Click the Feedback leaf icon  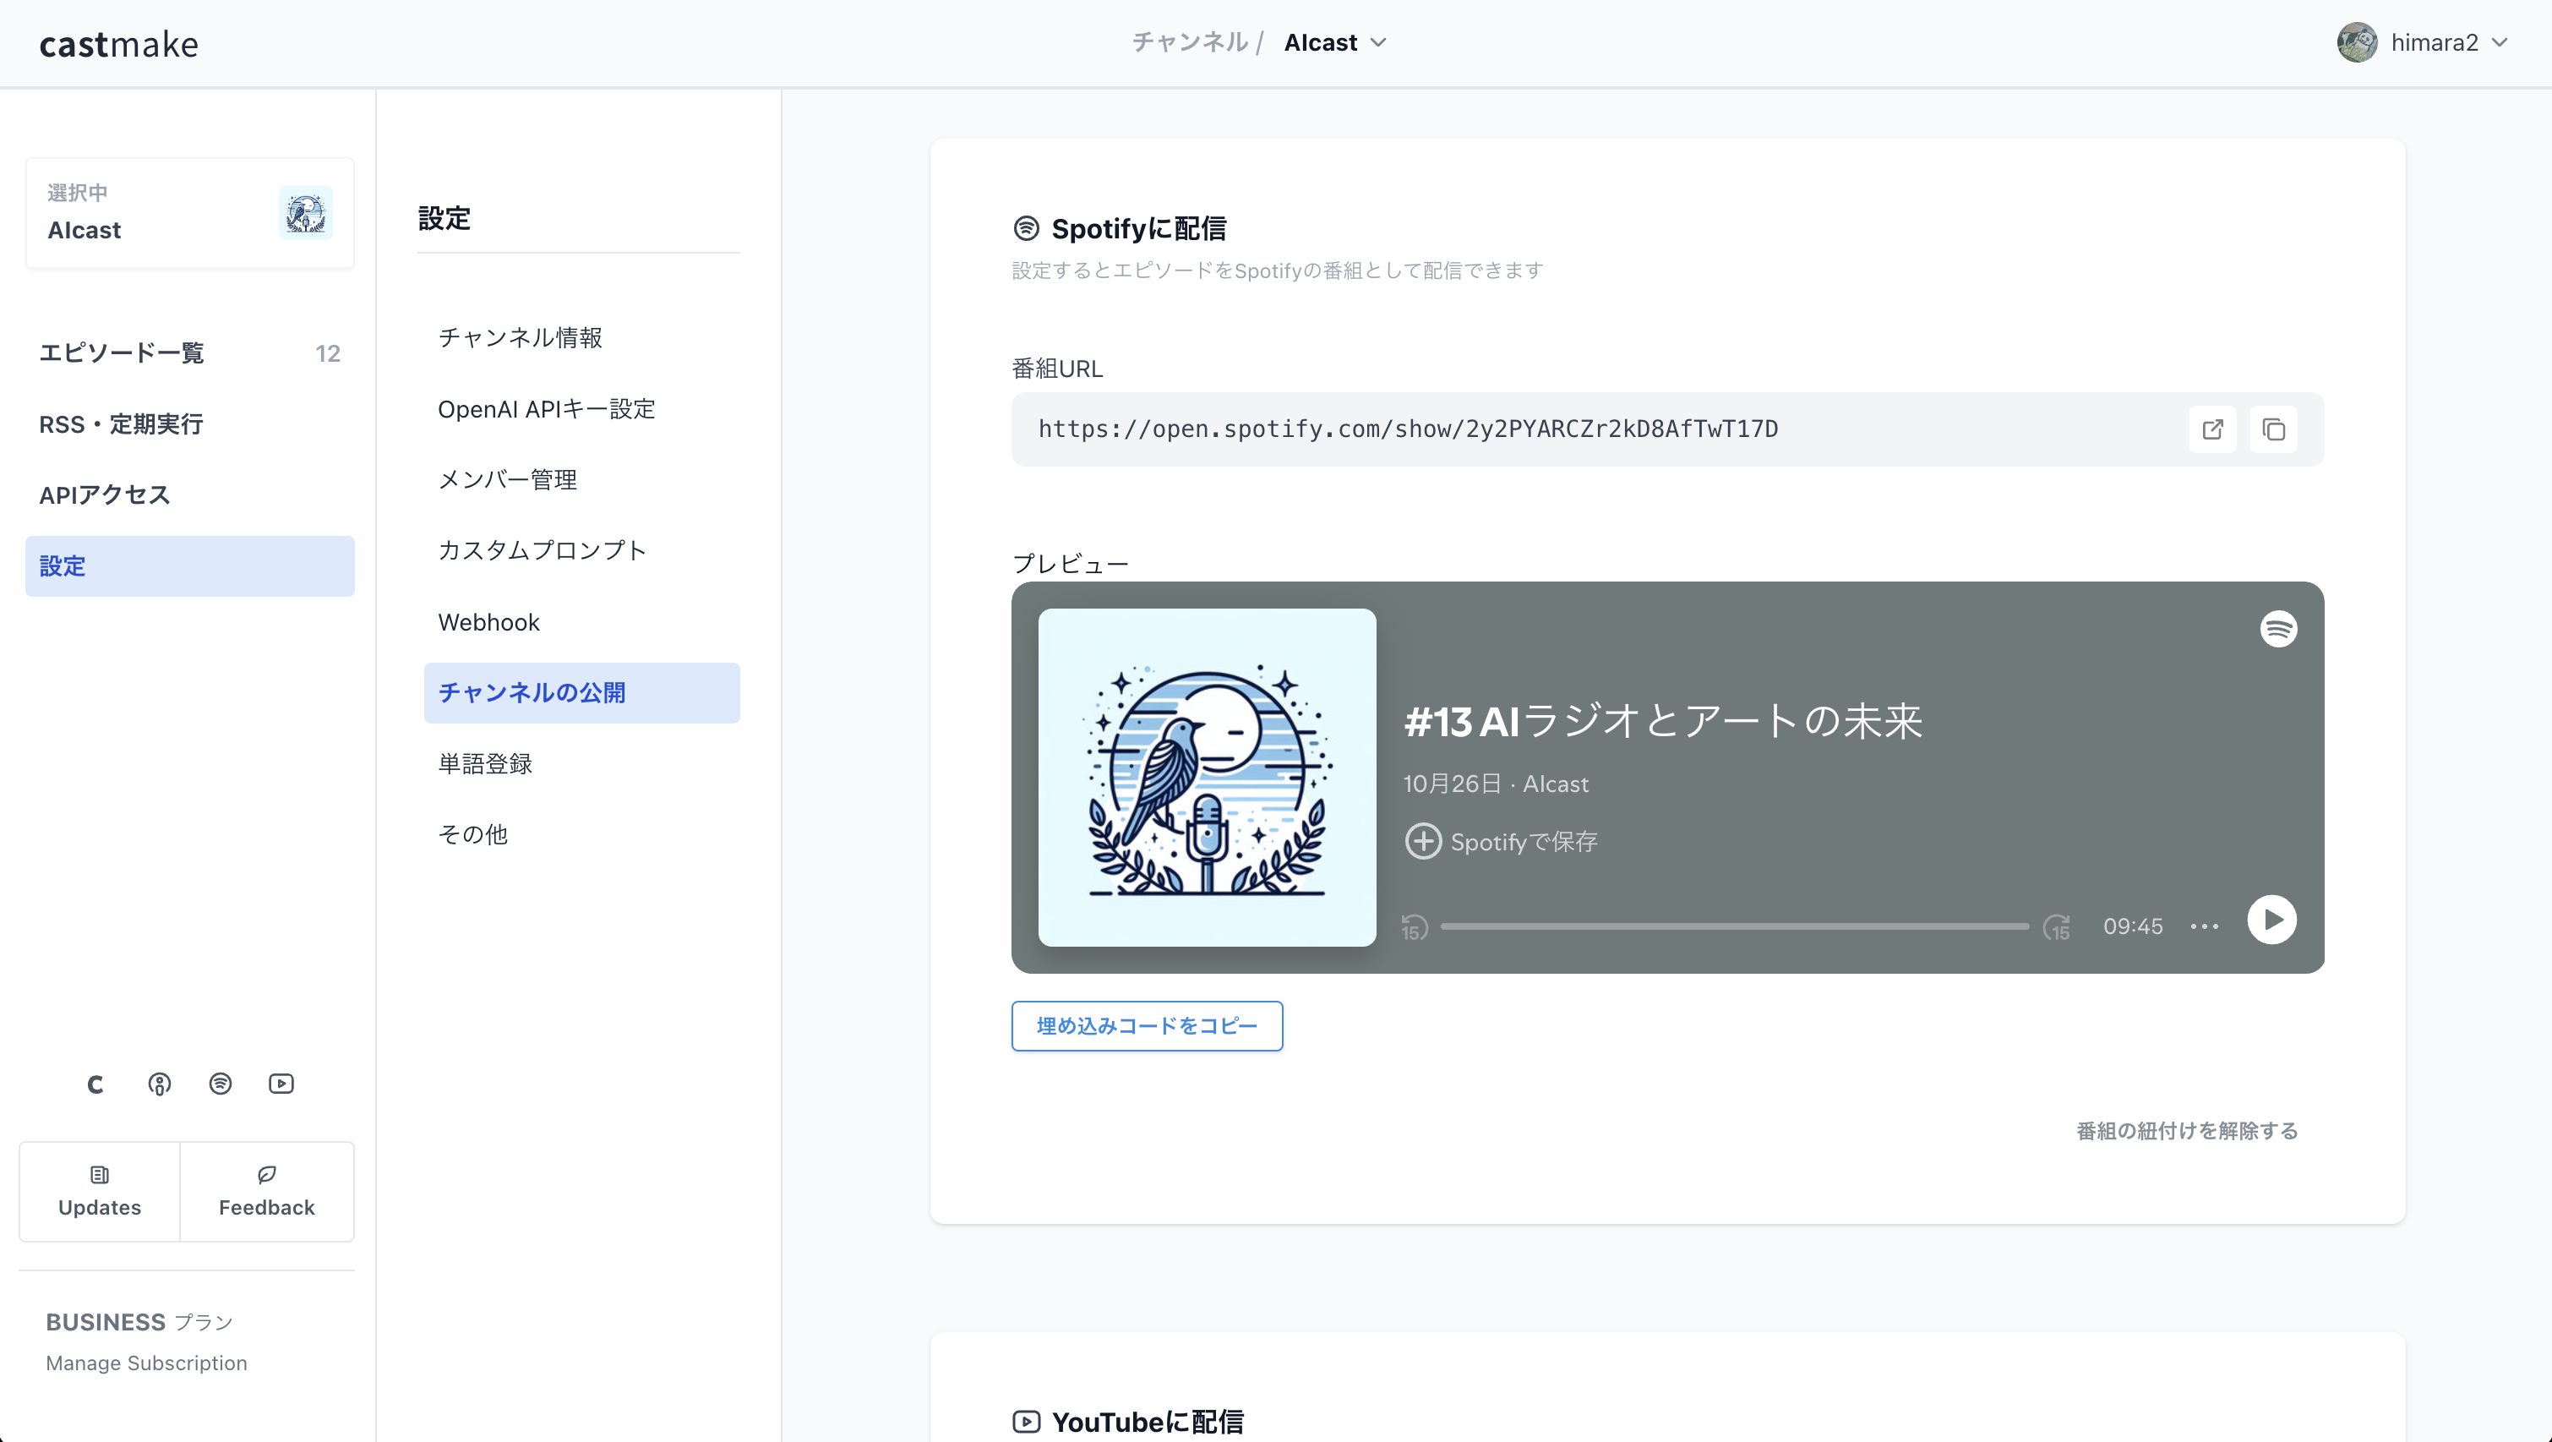pos(266,1174)
